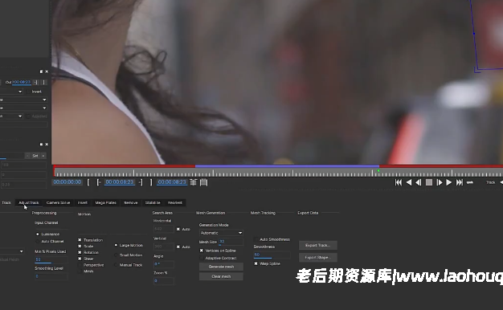503x310 pixels.
Task: Stop playback with the square button
Action: point(429,182)
